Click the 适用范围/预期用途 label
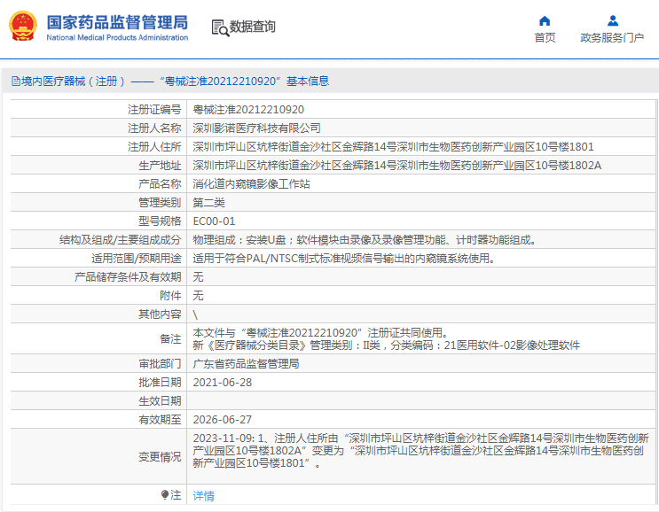Viewport: 659px width, 512px height. pos(137,259)
